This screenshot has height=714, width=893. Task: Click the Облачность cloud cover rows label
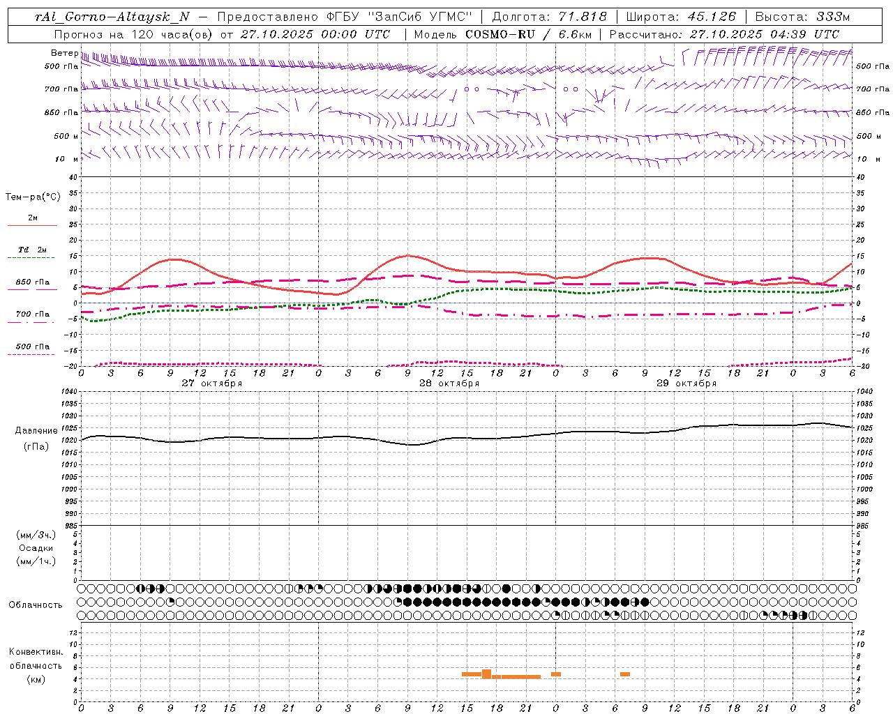pyautogui.click(x=36, y=605)
